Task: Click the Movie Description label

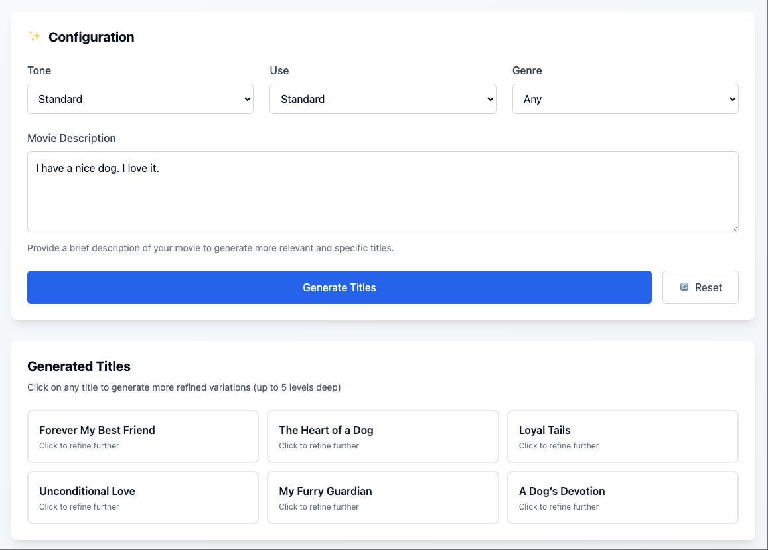Action: click(x=72, y=138)
